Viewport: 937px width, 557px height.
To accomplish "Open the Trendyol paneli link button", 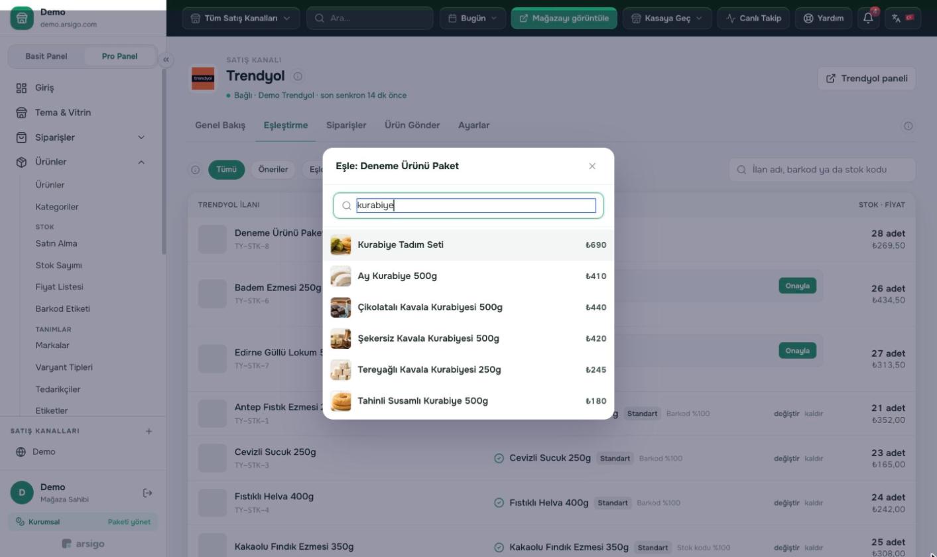I will 867,78.
